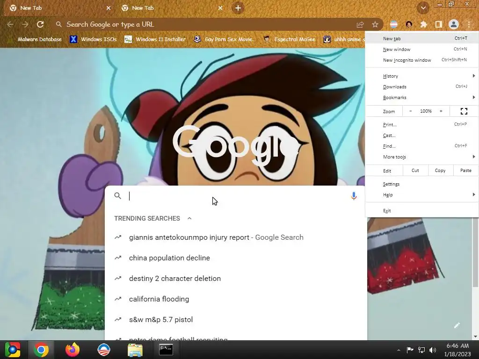Expand the More tools submenu
Viewport: 479px width, 359px height.
[422, 157]
